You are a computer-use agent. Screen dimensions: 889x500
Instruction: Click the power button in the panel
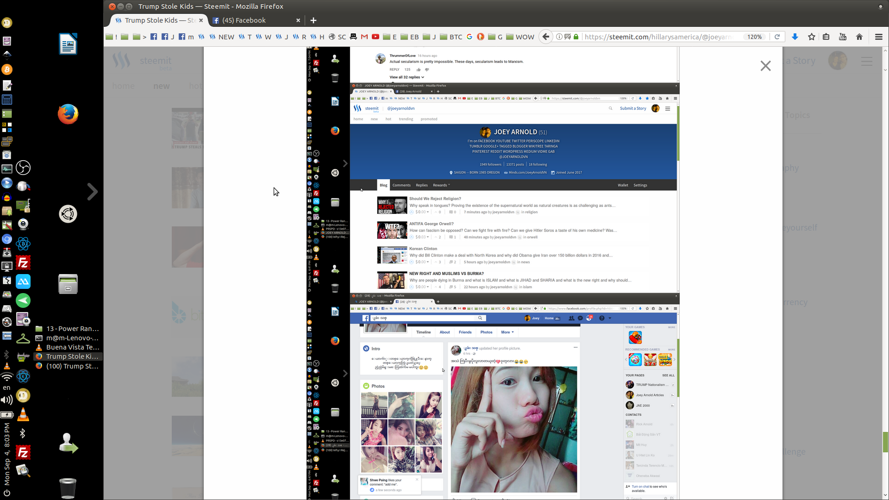point(7,494)
